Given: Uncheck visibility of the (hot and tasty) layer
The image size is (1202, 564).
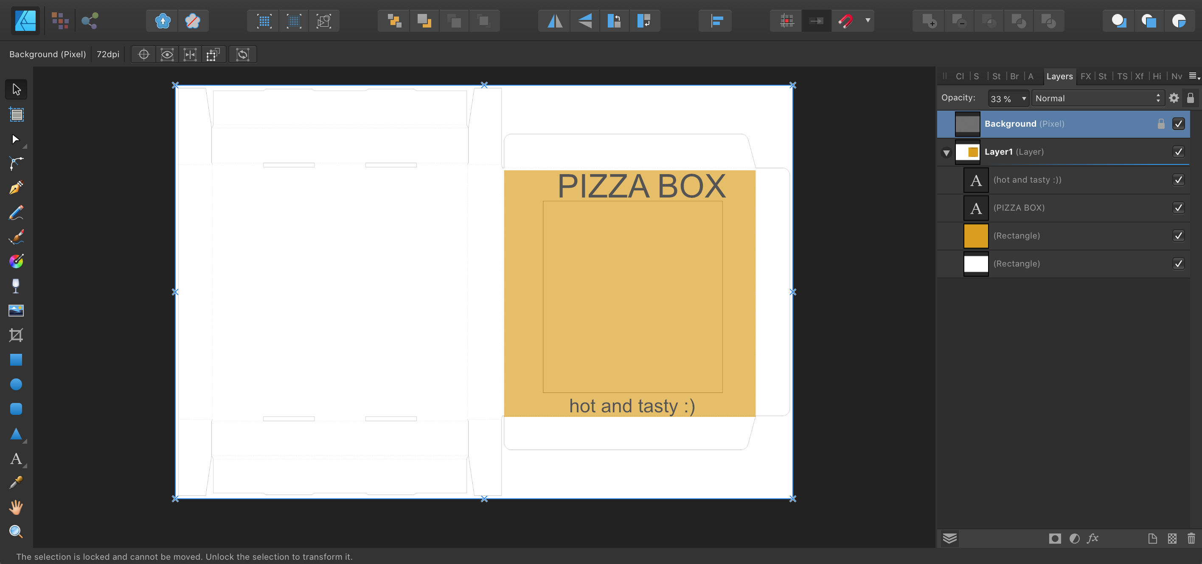Looking at the screenshot, I should 1179,180.
